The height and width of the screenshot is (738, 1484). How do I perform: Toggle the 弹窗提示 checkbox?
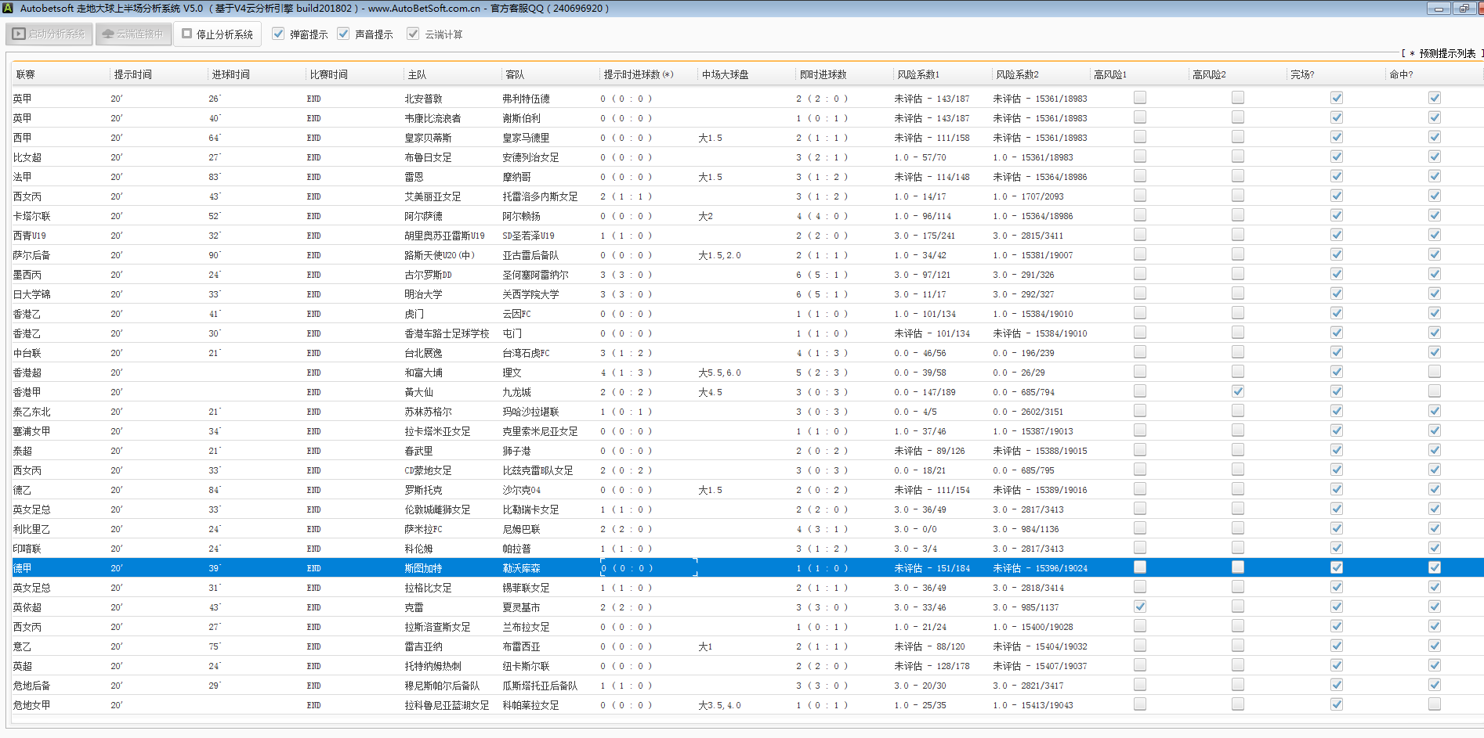(278, 34)
